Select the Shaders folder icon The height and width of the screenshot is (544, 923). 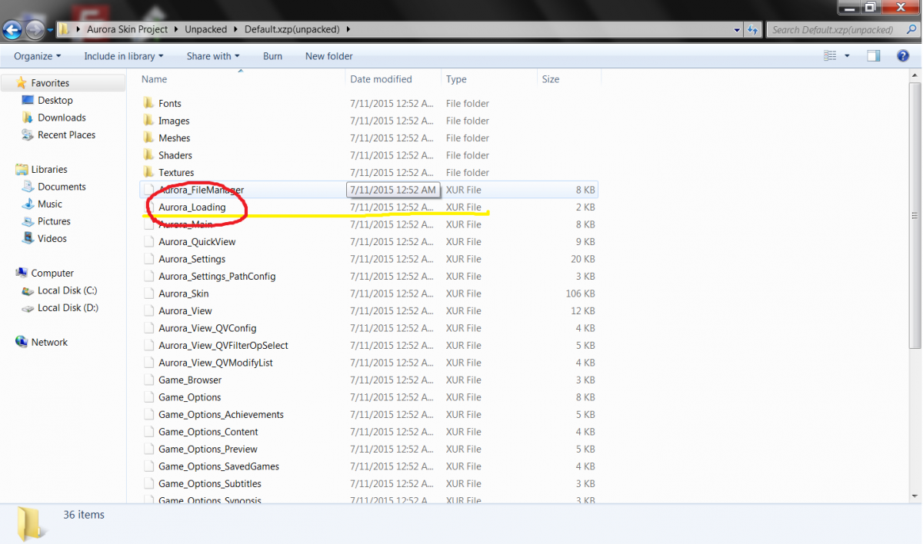[x=149, y=155]
